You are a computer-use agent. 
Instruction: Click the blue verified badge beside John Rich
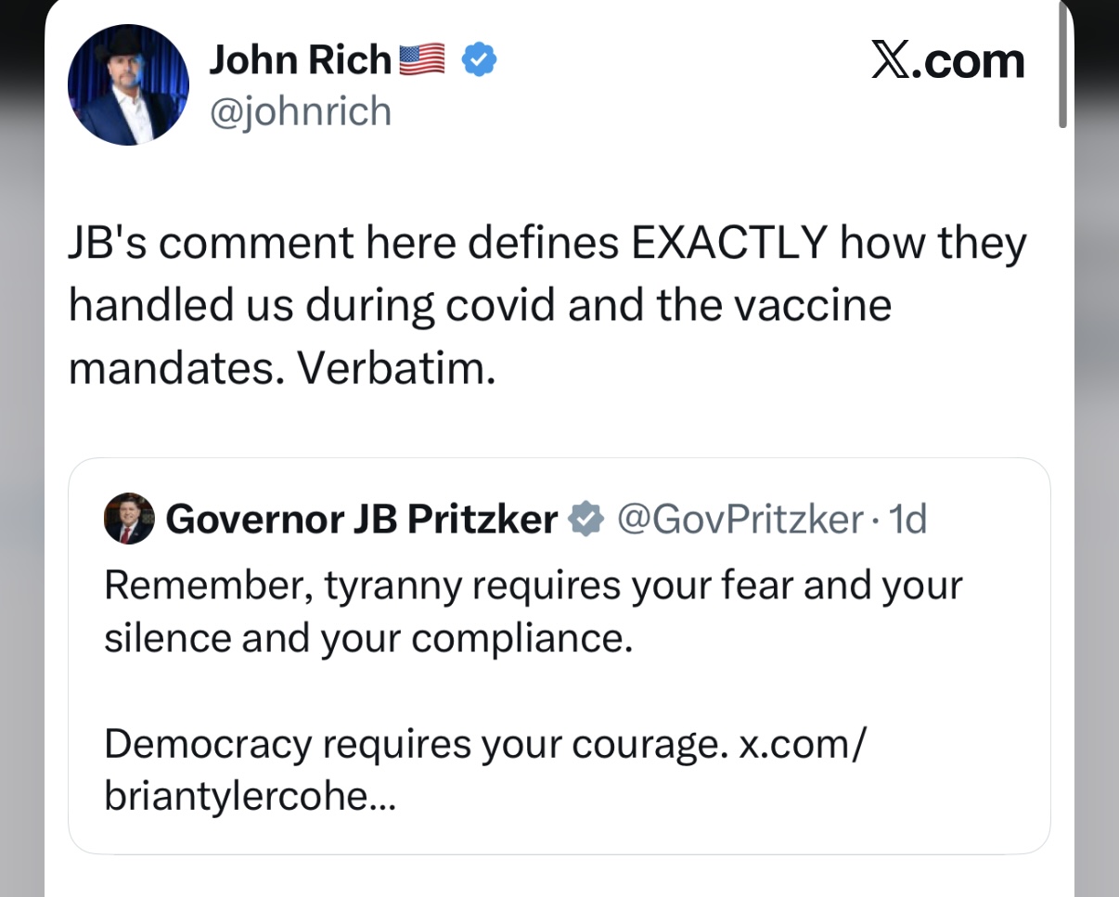[x=480, y=60]
